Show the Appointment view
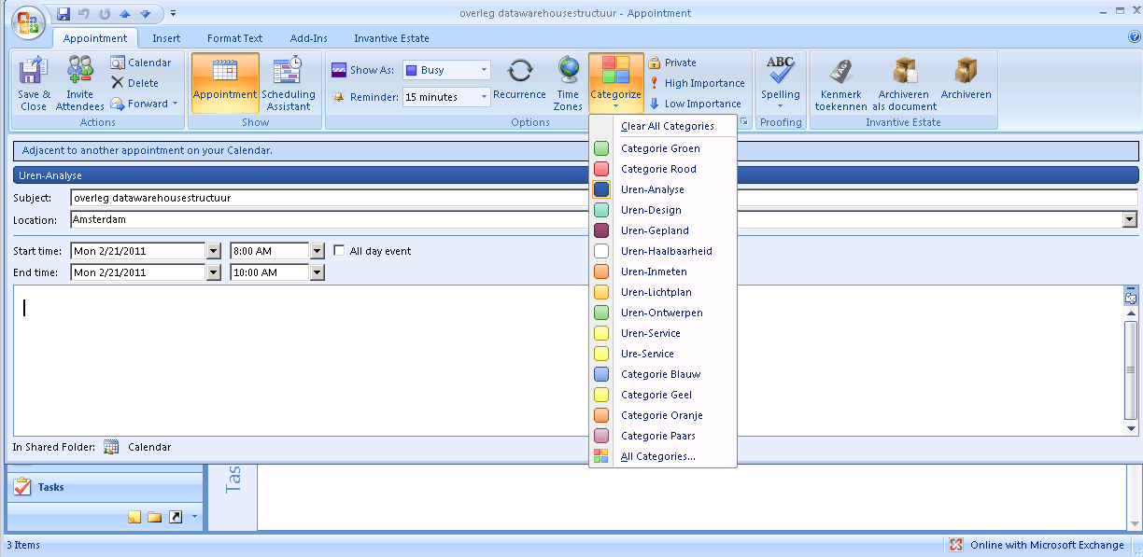This screenshot has width=1143, height=557. [225, 82]
